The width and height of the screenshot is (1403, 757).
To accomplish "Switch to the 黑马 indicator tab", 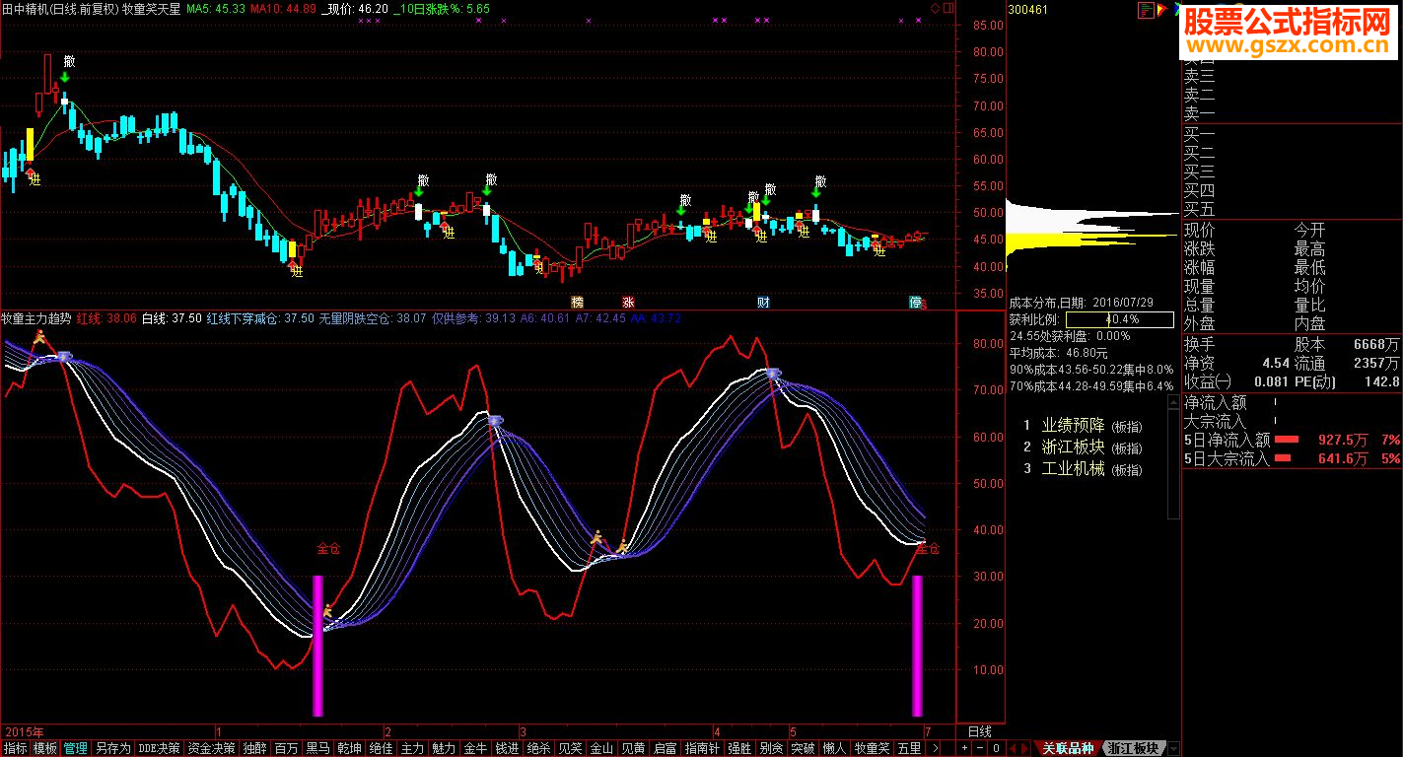I will pos(317,749).
